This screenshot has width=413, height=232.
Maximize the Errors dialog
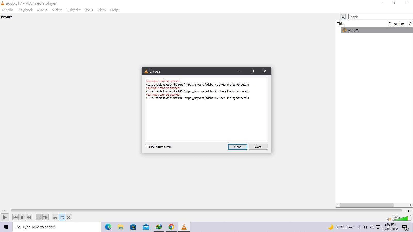[252, 71]
